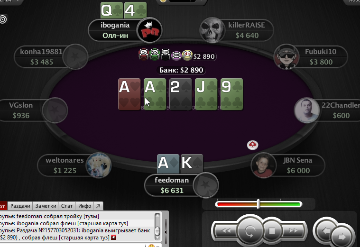360x247 pixels.
Task: Open the Стат tab
Action: [67, 206]
